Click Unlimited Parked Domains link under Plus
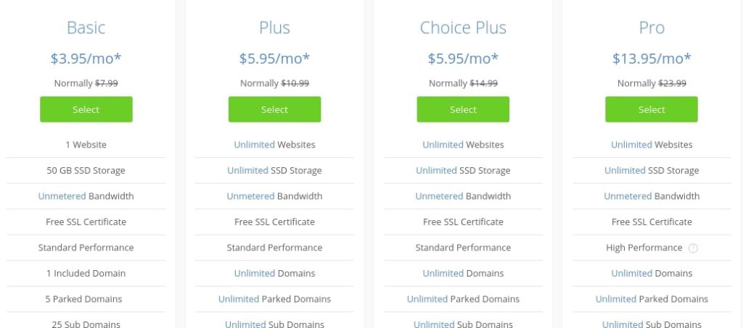743x328 pixels. [x=239, y=299]
